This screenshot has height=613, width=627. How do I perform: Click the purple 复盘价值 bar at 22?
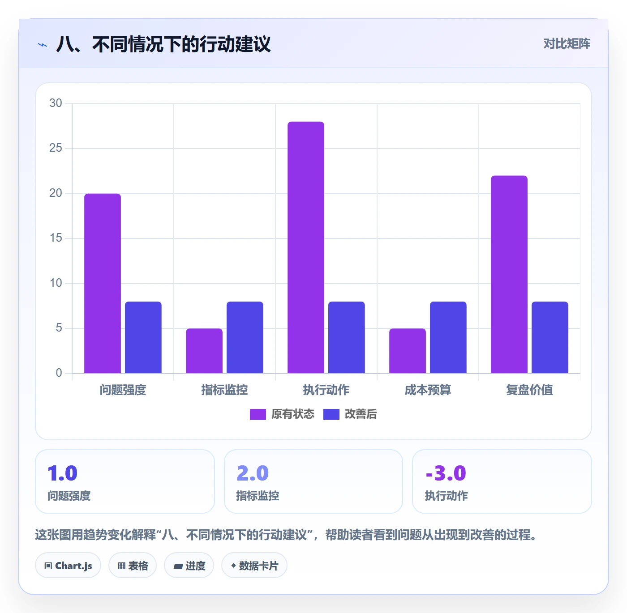click(x=509, y=274)
